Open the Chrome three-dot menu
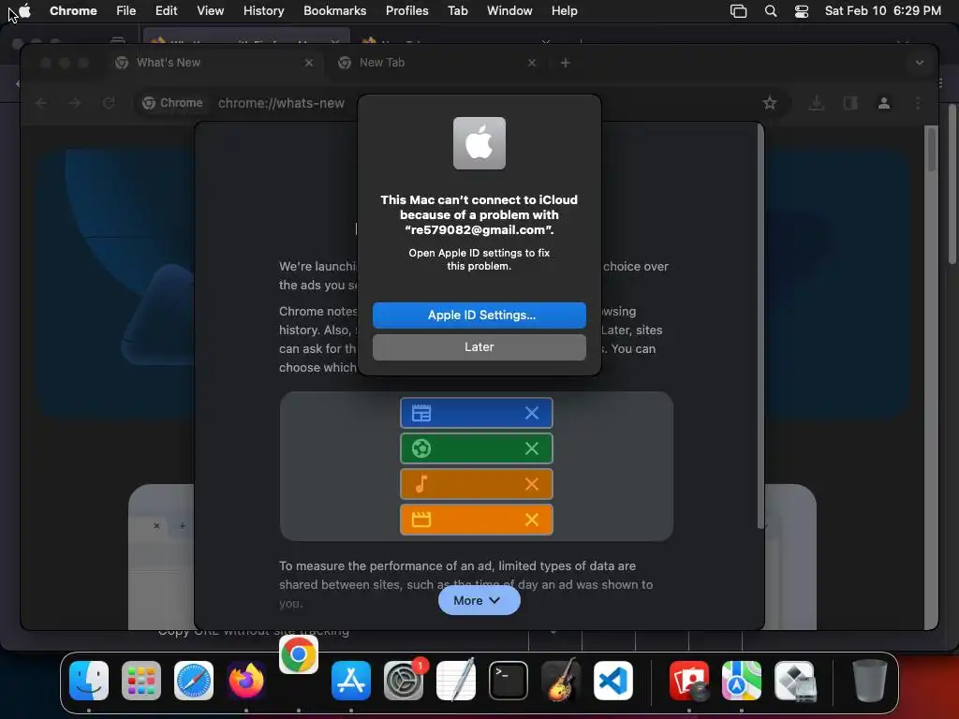959x719 pixels. (x=918, y=103)
